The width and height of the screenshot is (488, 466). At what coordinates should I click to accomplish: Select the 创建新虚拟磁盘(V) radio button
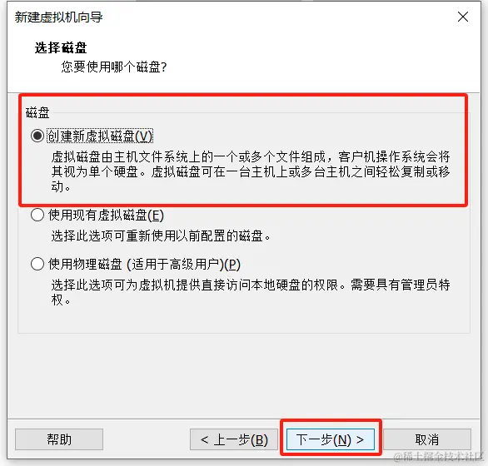(37, 136)
